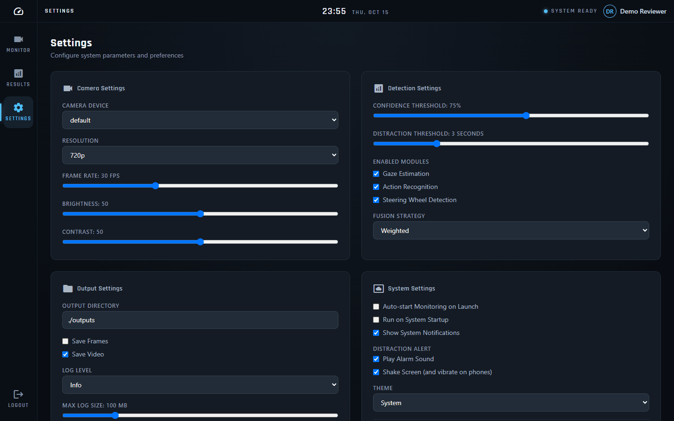This screenshot has height=421, width=674.
Task: Click the Logout label in sidebar
Action: pos(18,406)
